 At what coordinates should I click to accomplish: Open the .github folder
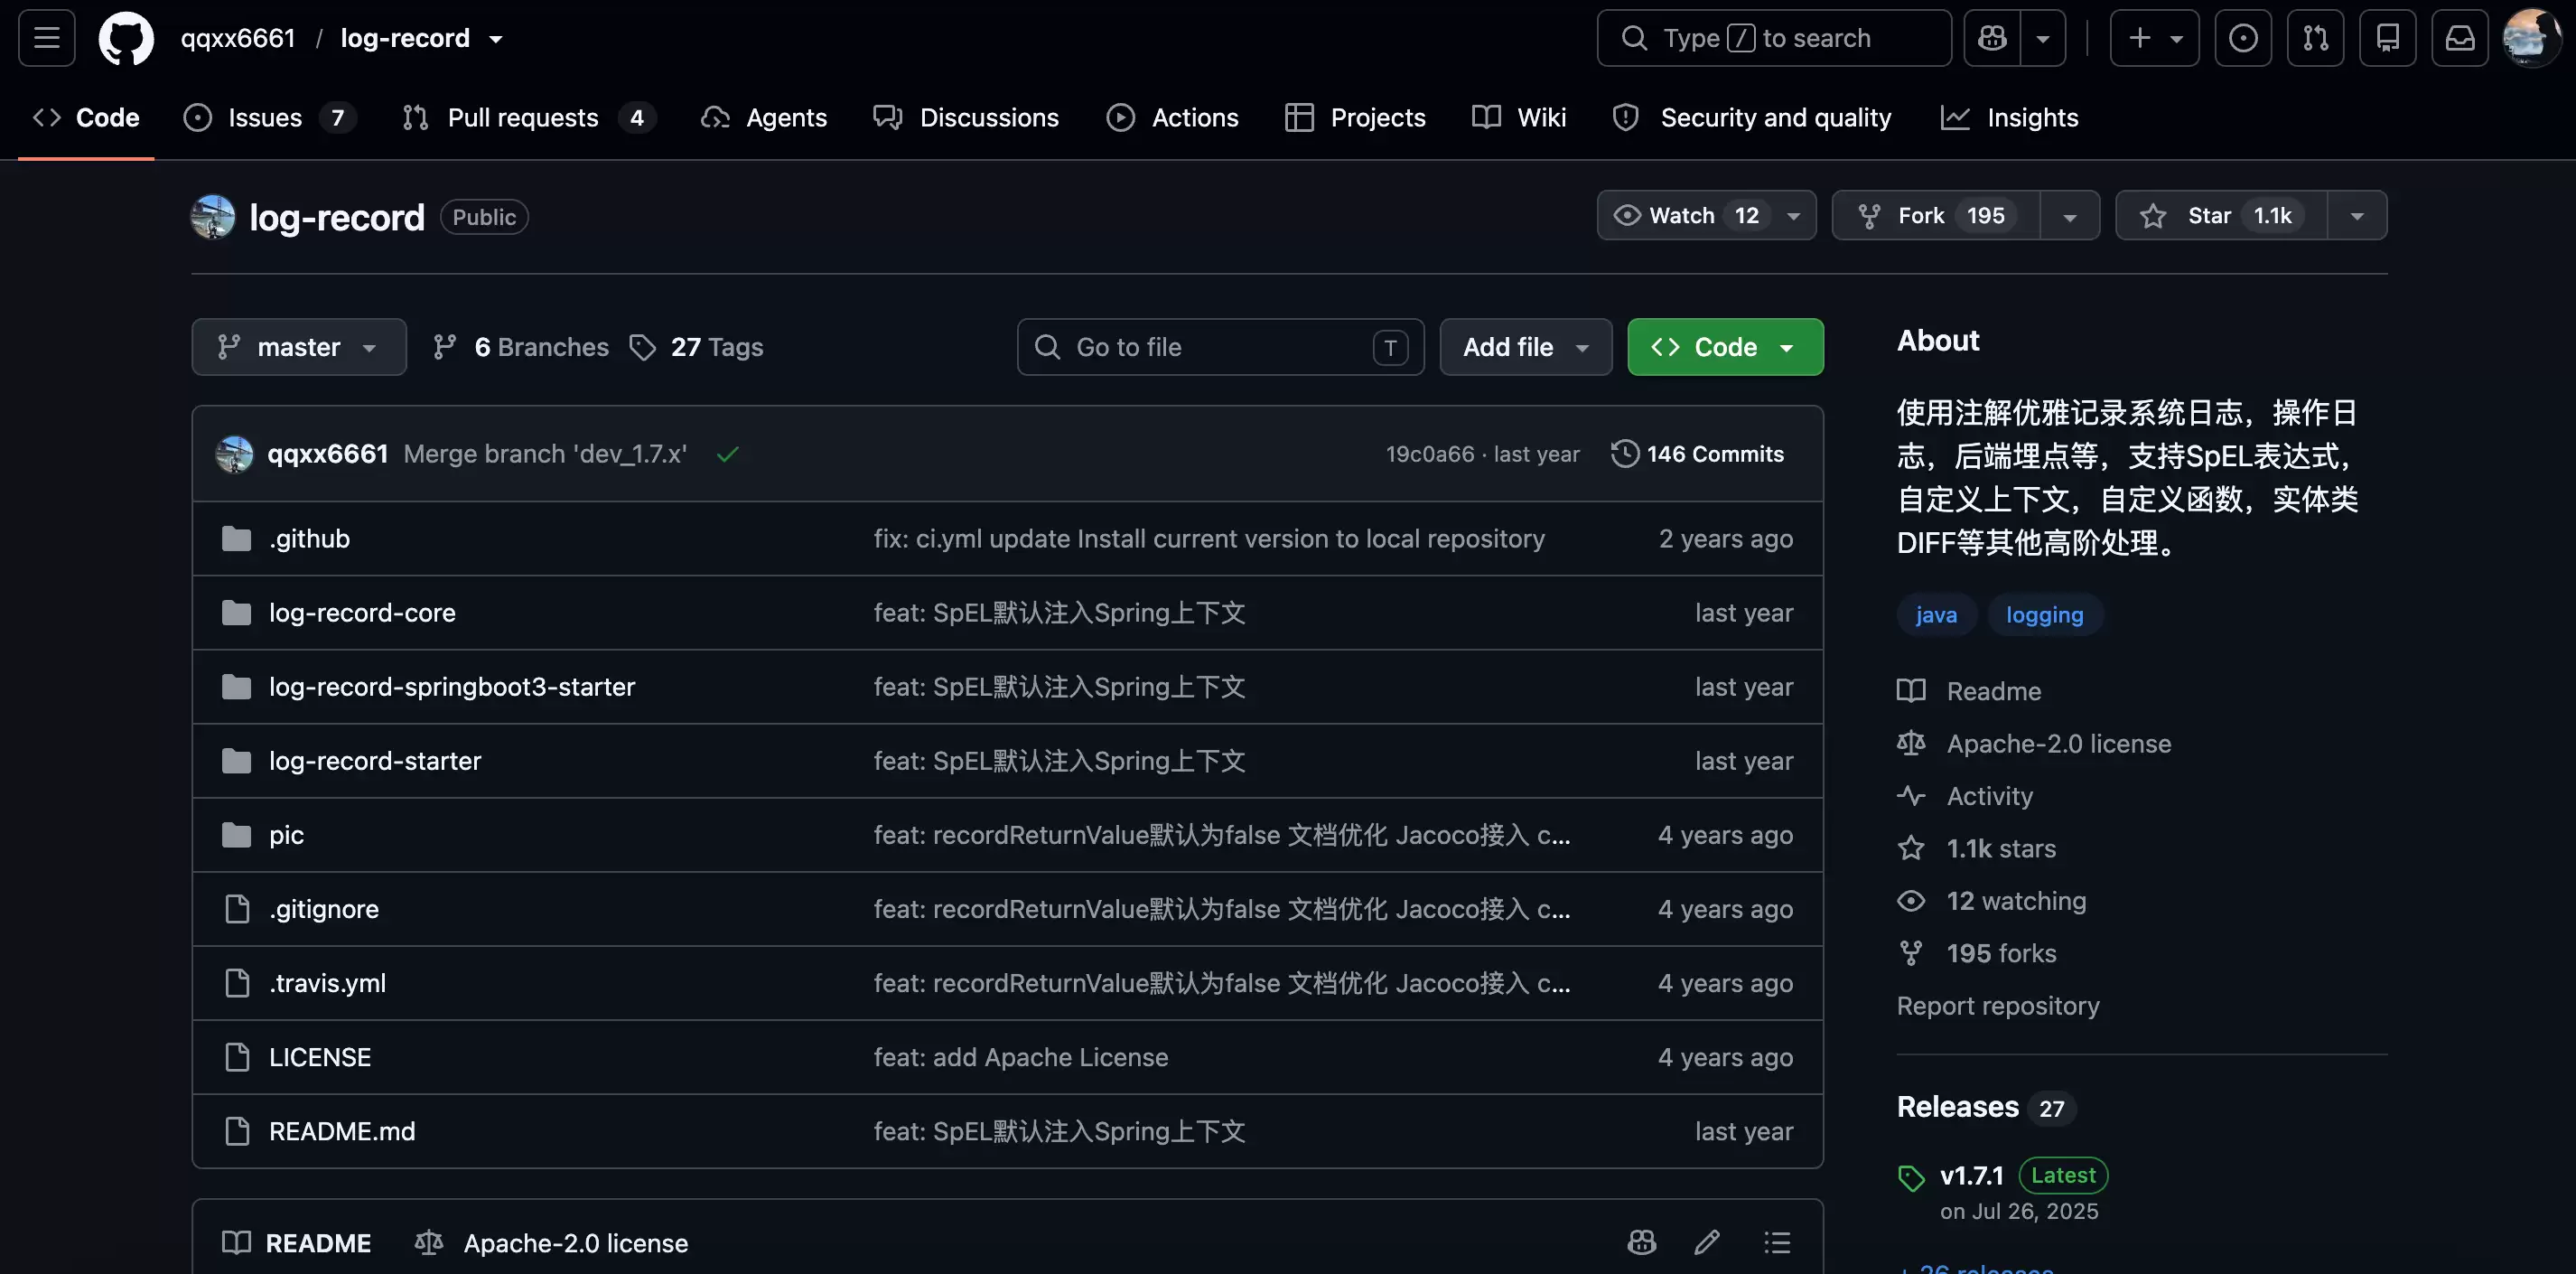click(309, 539)
